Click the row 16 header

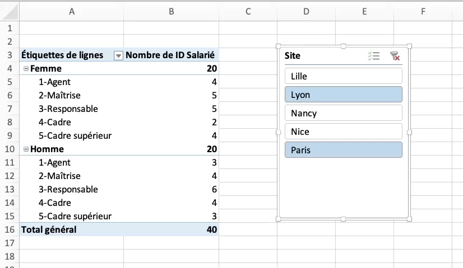tap(10, 229)
